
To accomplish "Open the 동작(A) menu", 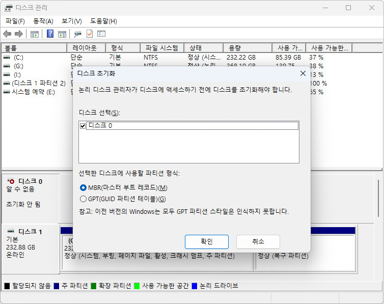I will pyautogui.click(x=43, y=21).
